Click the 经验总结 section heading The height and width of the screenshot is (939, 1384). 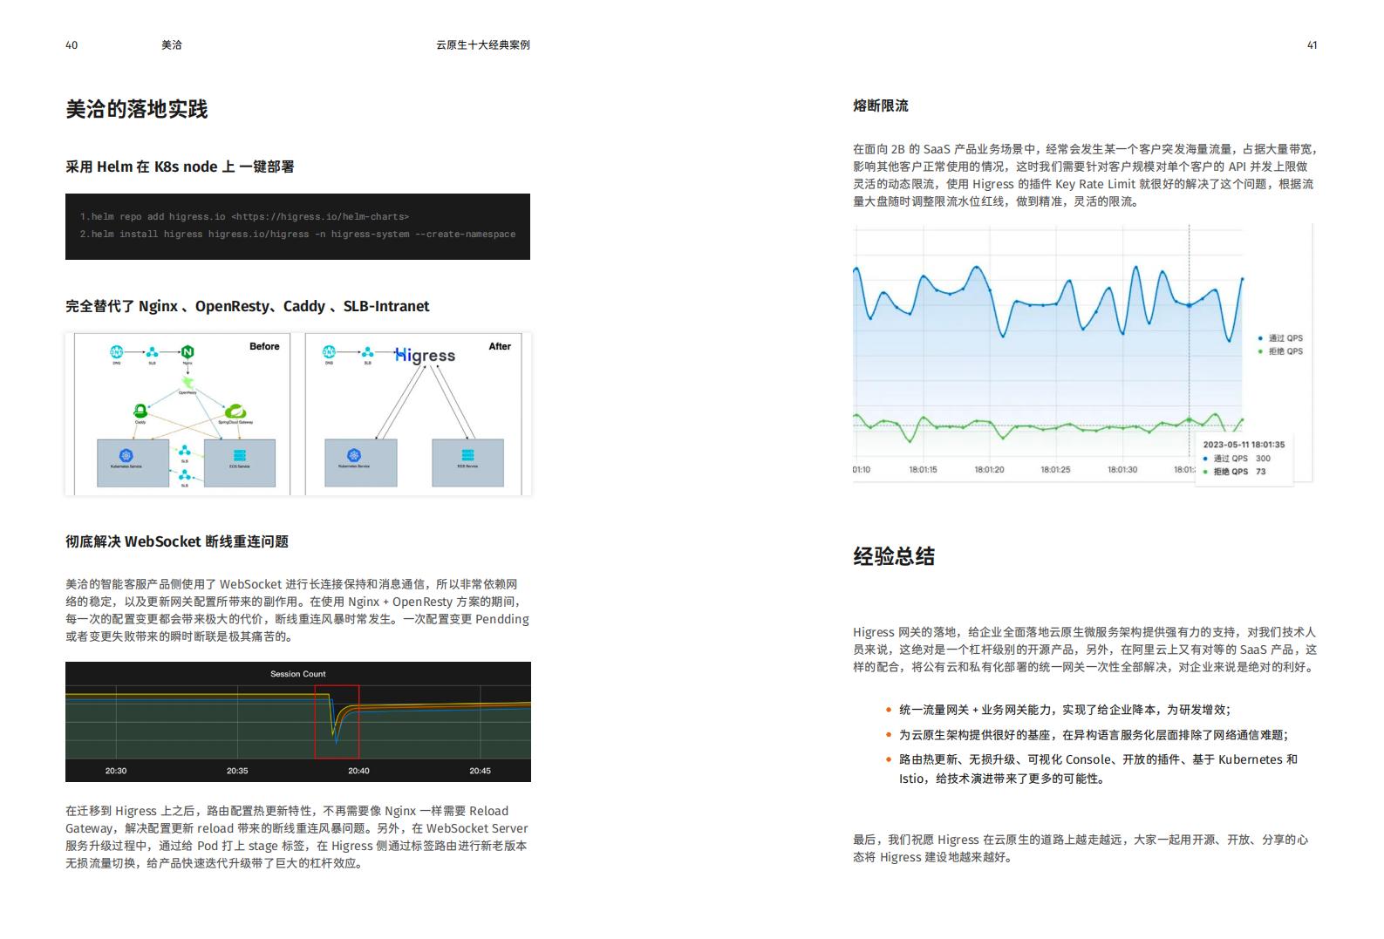(x=894, y=556)
